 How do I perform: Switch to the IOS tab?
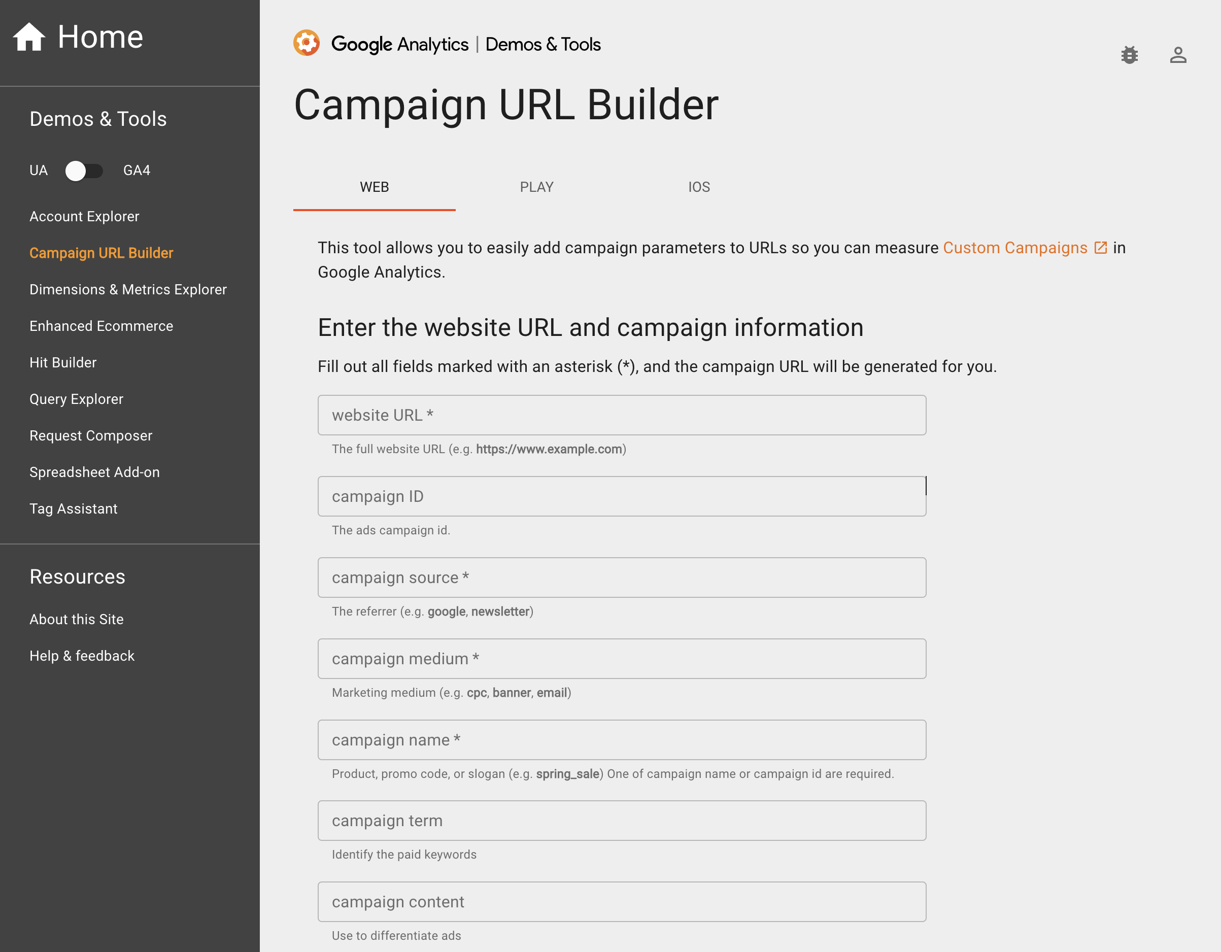click(x=698, y=187)
